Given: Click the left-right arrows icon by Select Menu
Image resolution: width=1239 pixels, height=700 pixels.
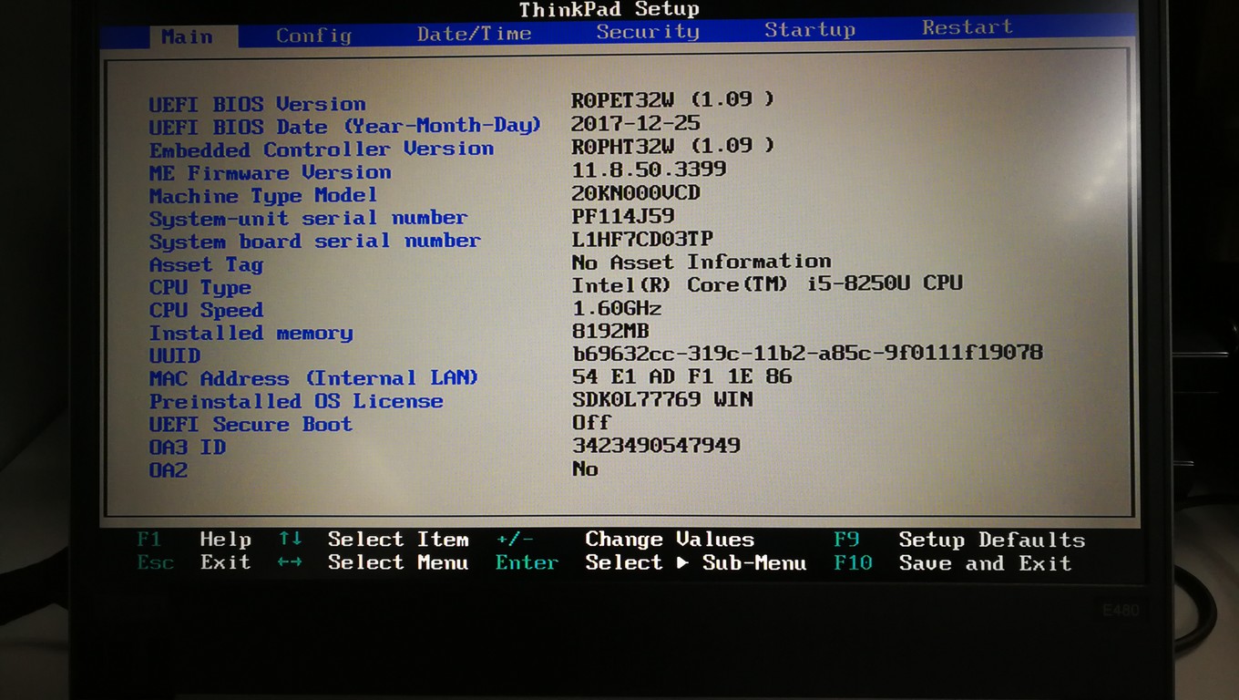Looking at the screenshot, I should (290, 562).
